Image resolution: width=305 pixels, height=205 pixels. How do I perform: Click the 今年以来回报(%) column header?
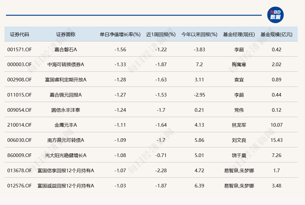pos(199,34)
